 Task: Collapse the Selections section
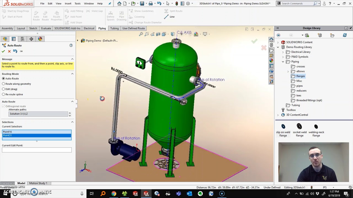[72, 122]
